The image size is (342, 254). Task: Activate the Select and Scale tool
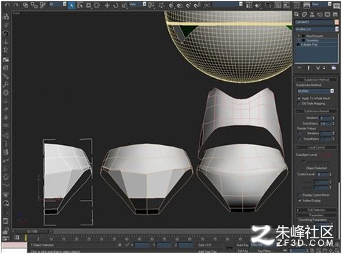(x=124, y=5)
